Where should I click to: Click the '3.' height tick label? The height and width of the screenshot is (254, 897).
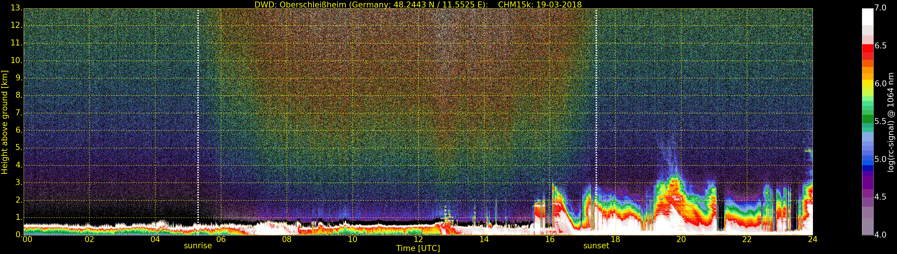(19, 182)
